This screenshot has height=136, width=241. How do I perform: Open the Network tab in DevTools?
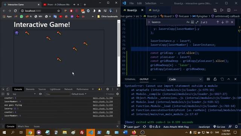69,89
